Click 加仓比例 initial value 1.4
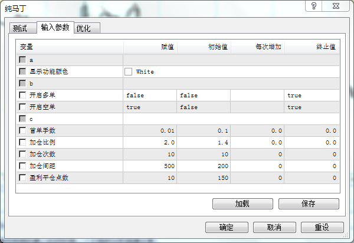The image size is (354, 243). 204,143
